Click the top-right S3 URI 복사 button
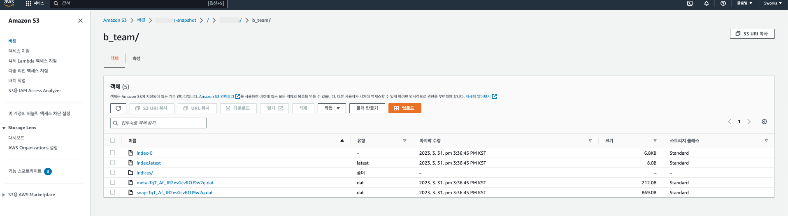 coord(752,34)
